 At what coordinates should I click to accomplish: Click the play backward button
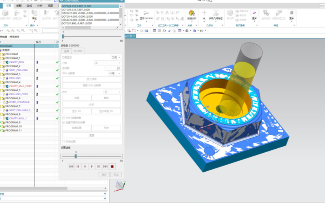[x=85, y=166]
